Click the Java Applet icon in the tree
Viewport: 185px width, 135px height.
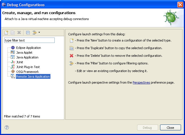click(x=12, y=53)
